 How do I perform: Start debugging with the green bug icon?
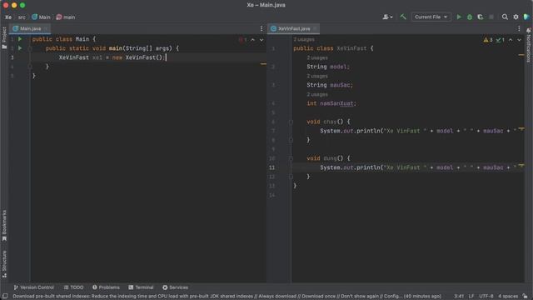click(470, 17)
